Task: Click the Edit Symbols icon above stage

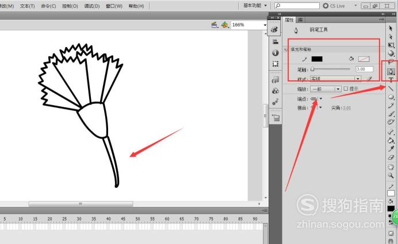Action: [225, 25]
